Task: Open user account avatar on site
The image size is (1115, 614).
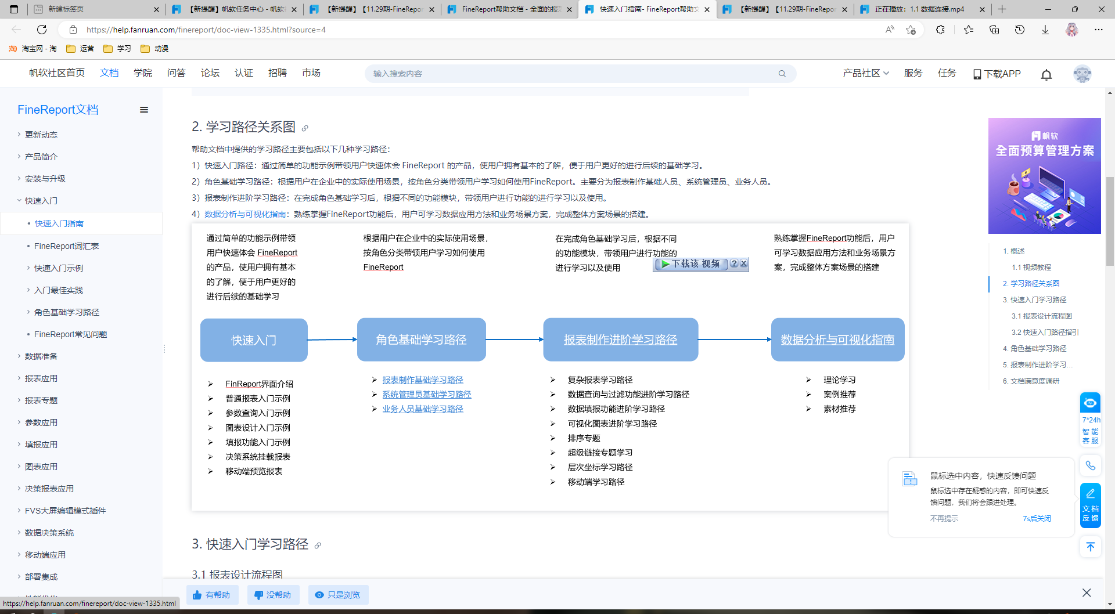Action: click(1082, 74)
